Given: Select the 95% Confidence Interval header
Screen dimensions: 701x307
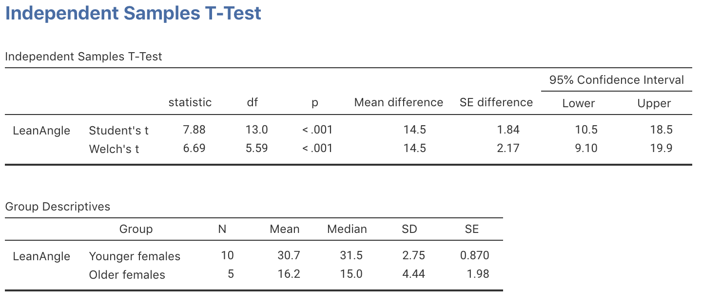Looking at the screenshot, I should coord(616,80).
